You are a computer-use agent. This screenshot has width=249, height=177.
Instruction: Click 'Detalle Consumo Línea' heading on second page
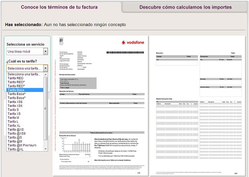pos(164,99)
